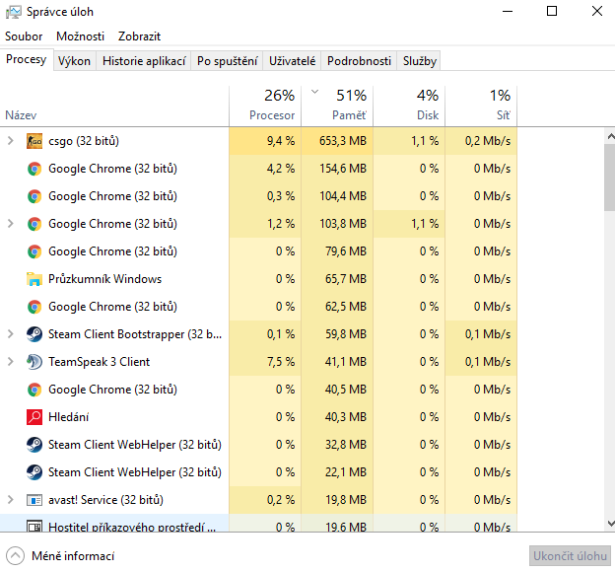Select the Hostitel příkazového prostředí row name
Image resolution: width=615 pixels, height=571 pixels.
pyautogui.click(x=132, y=527)
